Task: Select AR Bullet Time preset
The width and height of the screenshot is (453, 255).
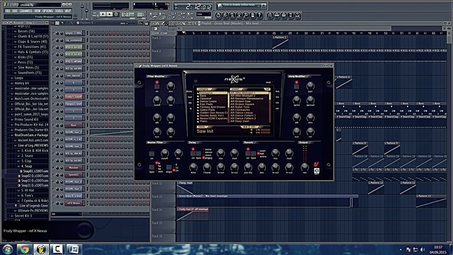Action: [240, 107]
